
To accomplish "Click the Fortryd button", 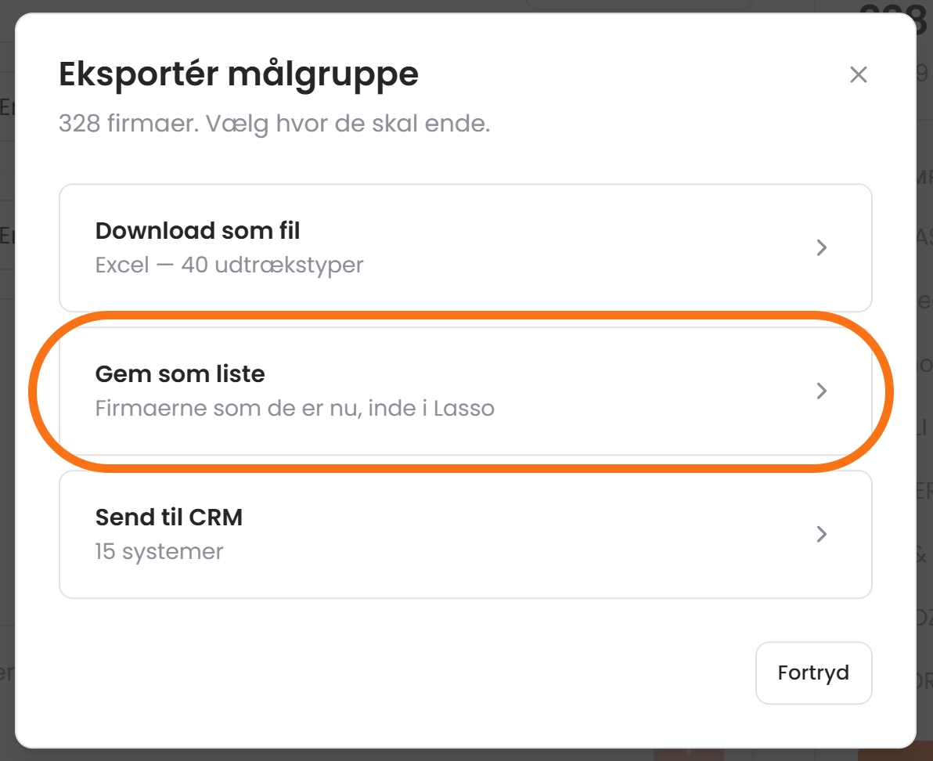I will coord(813,673).
